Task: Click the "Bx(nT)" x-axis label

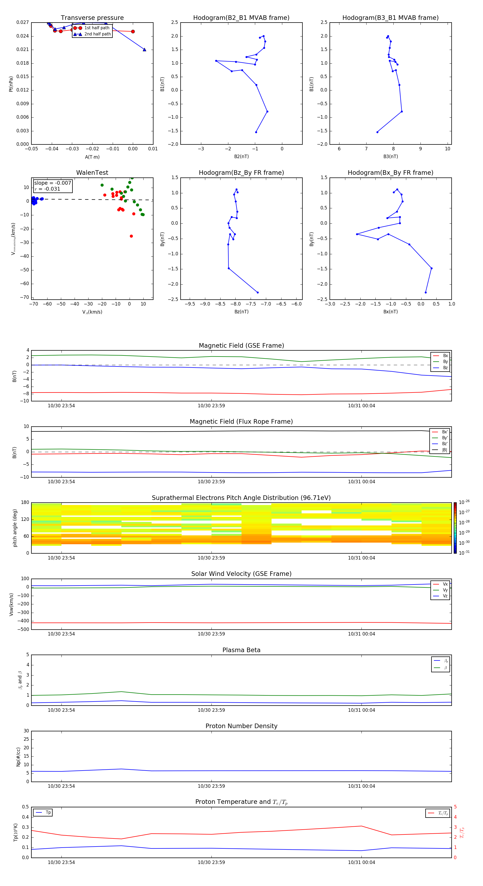Action: (x=390, y=312)
